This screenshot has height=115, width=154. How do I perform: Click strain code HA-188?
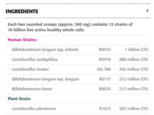pos(104,69)
